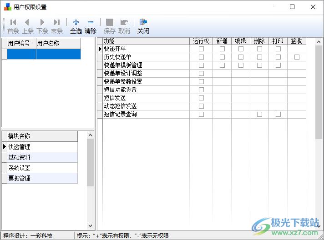Toggle 签收 checkbox for 历史快递单
Viewport: 324px width, 240px height.
[297, 57]
